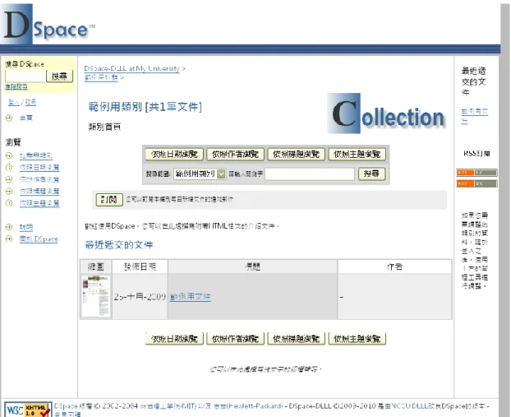Click the 標題 column header
Viewport: 511px width, 417px height.
pos(252,267)
